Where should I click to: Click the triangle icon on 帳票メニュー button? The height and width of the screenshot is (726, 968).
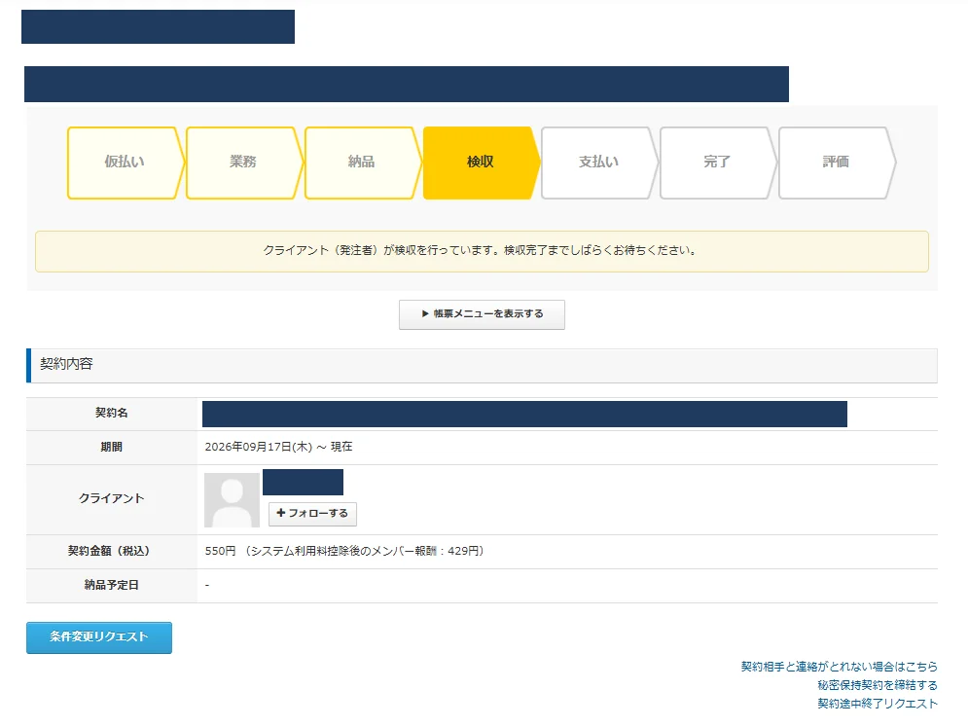(x=425, y=313)
